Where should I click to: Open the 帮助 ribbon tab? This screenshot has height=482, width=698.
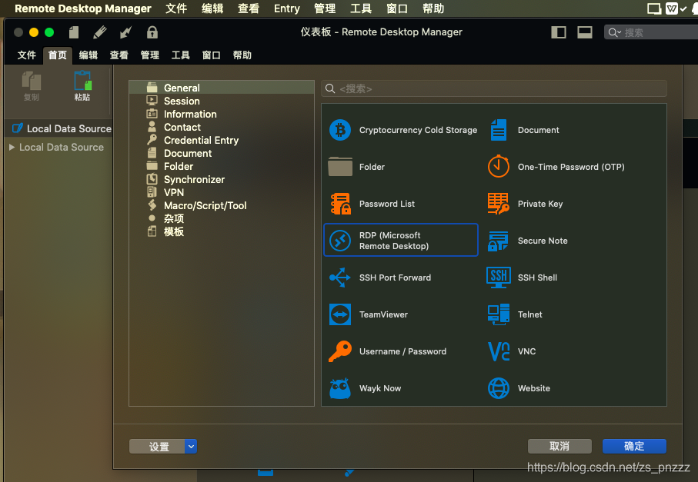[x=242, y=55]
